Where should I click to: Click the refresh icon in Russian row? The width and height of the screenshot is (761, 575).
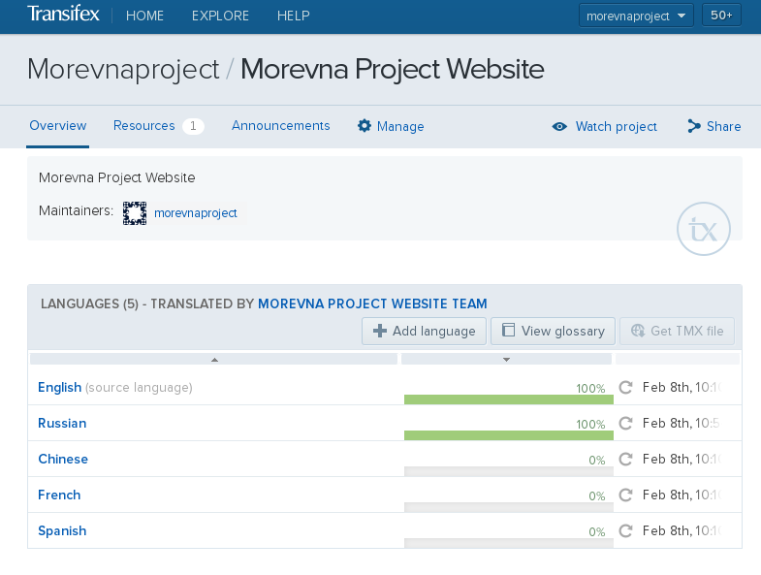pyautogui.click(x=625, y=424)
